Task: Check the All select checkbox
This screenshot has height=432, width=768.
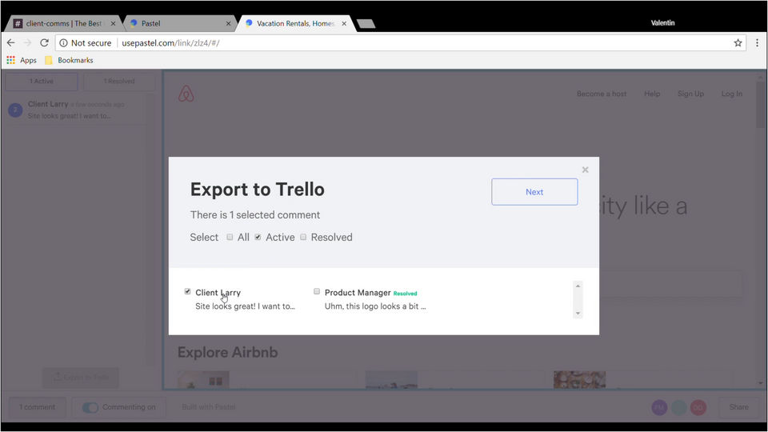Action: pos(230,237)
